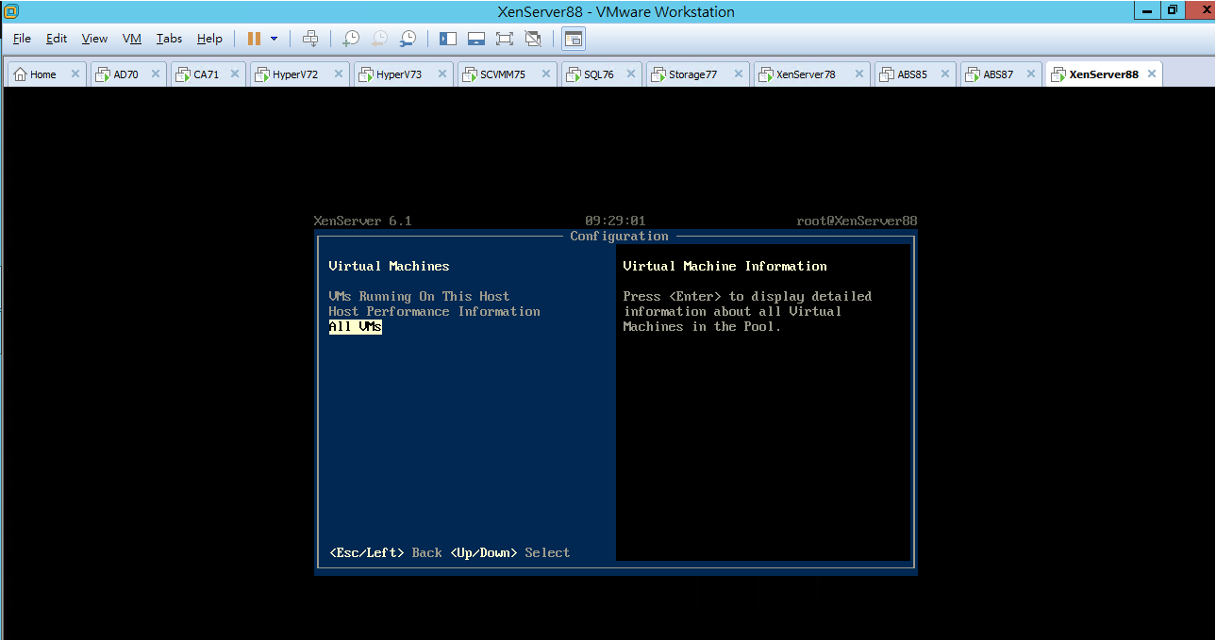Viewport: 1216px width, 640px height.
Task: Click the '<Up/Down> Select' hint text
Action: [x=509, y=552]
